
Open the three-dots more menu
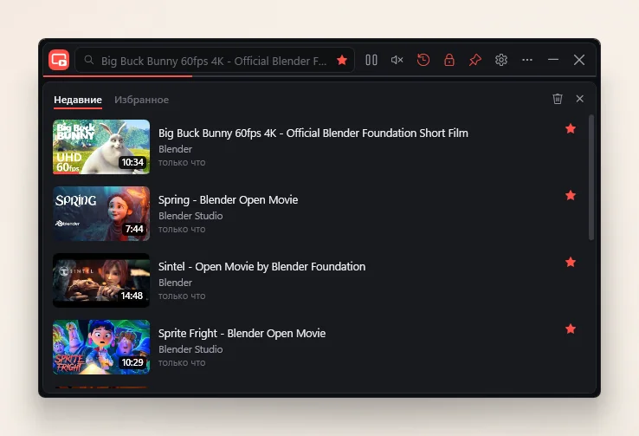(527, 60)
